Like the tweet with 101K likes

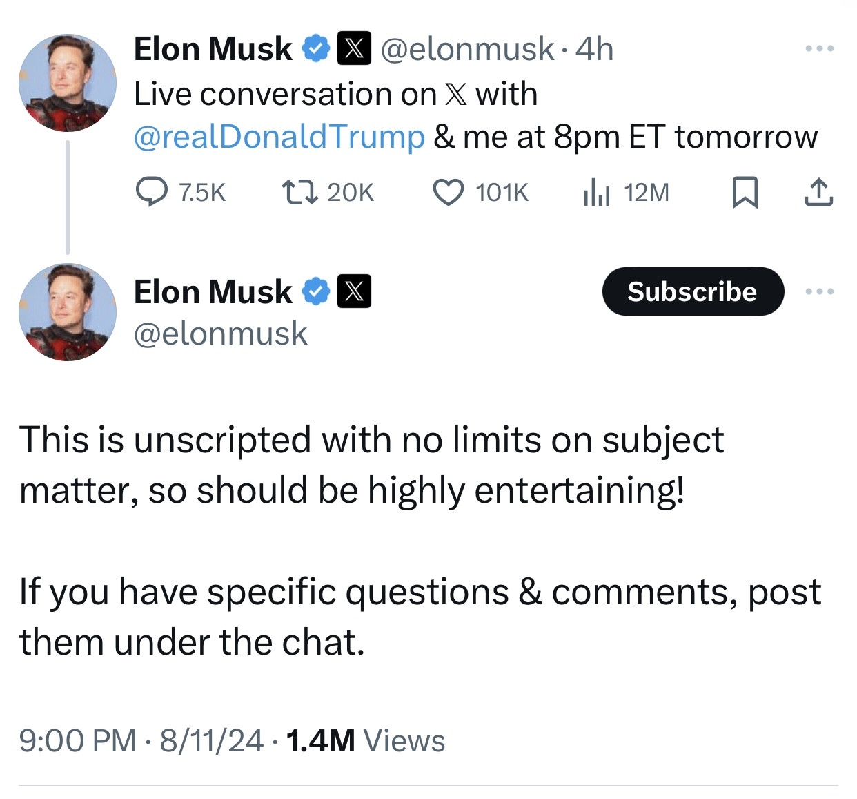448,192
